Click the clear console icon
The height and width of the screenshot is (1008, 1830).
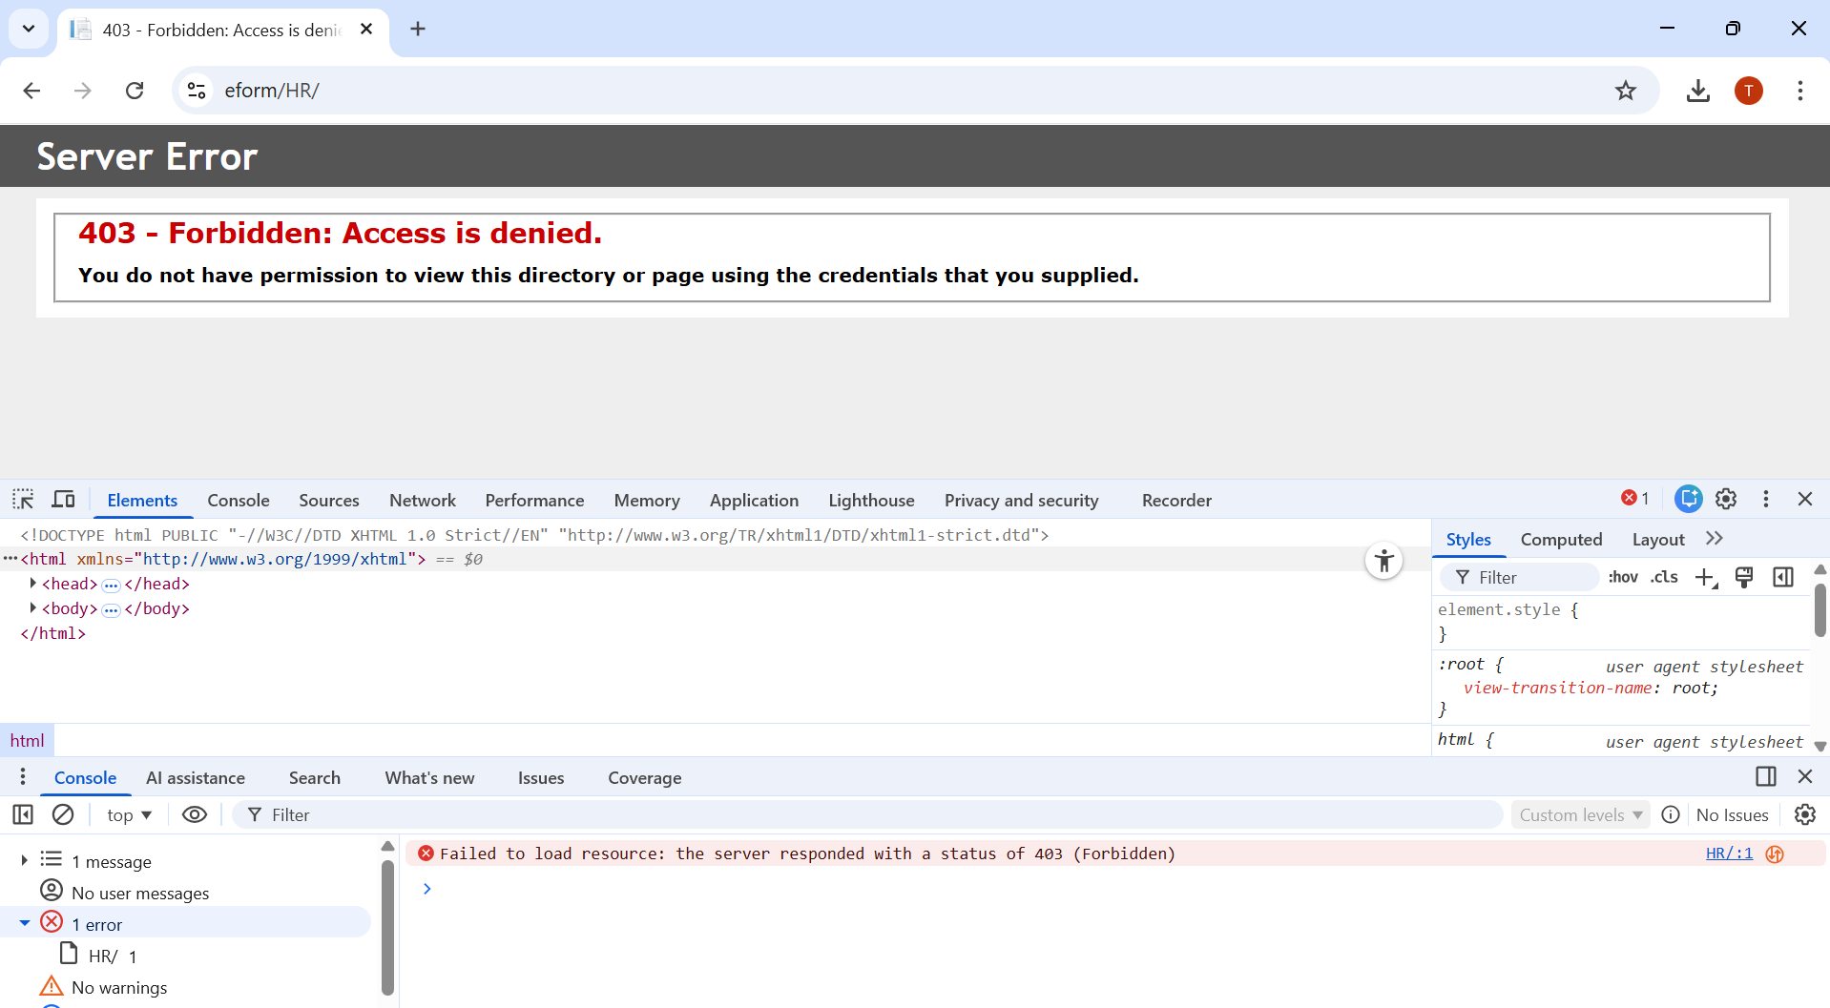[x=63, y=814]
